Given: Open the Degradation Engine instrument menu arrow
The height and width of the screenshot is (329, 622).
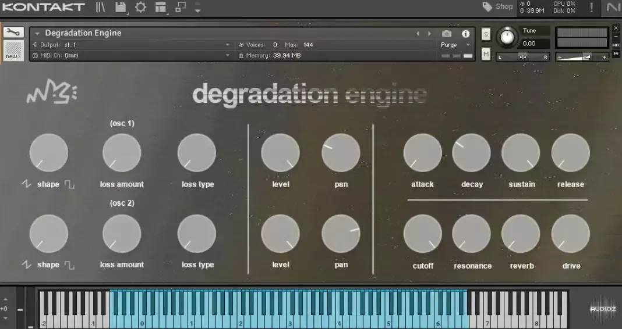Looking at the screenshot, I should (x=37, y=33).
